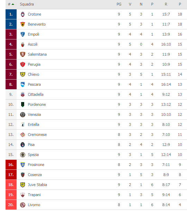Open the Ascoli team link

[33, 44]
